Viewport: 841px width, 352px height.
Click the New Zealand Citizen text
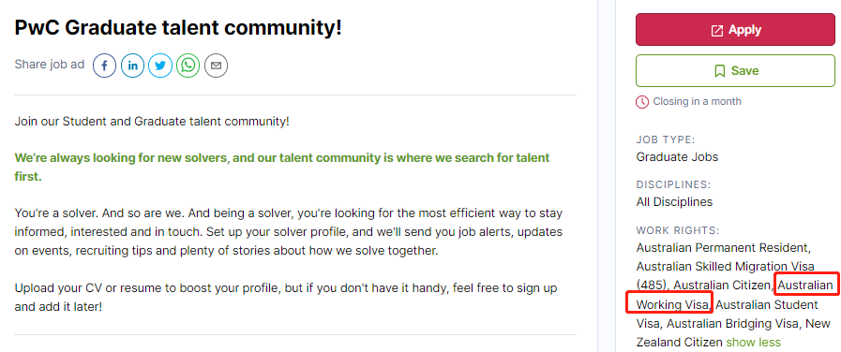pos(735,332)
